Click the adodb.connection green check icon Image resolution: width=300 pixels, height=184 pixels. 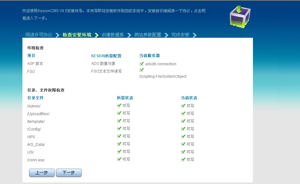pos(142,64)
